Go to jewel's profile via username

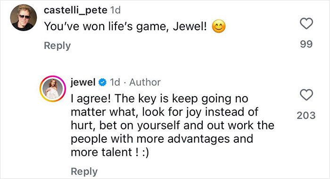coord(83,82)
